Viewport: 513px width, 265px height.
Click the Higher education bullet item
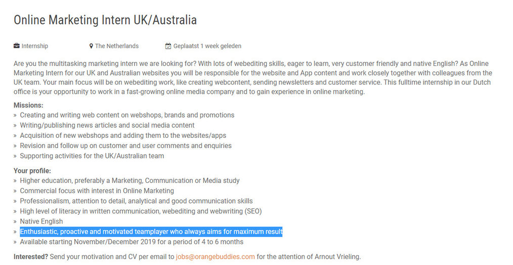tap(130, 180)
